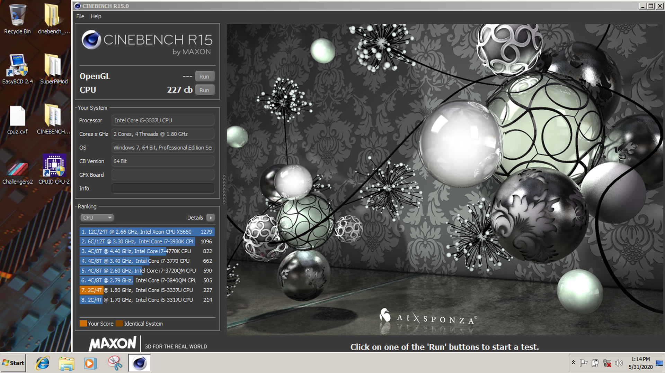Screen dimensions: 665x373
Task: Select ranking row Intel Core i7-4770K
Action: (147, 251)
